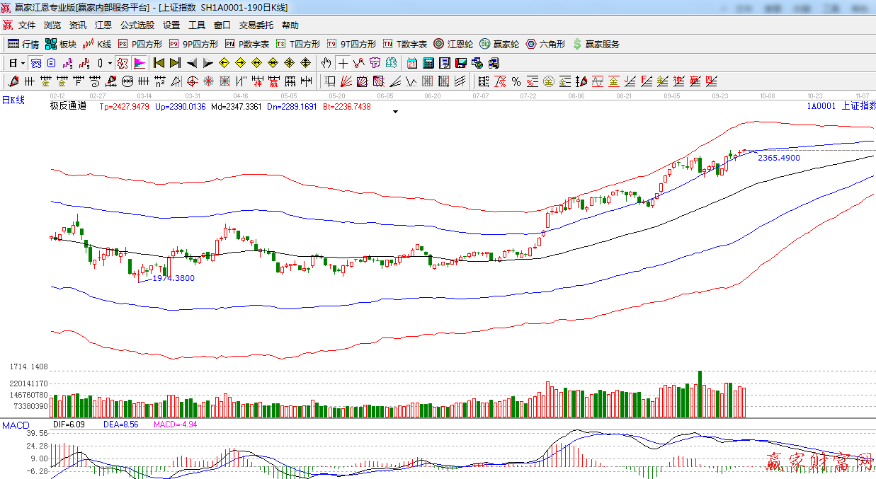Image resolution: width=876 pixels, height=479 pixels.
Task: Expand the candlestick style dropdown arrow
Action: (110, 63)
